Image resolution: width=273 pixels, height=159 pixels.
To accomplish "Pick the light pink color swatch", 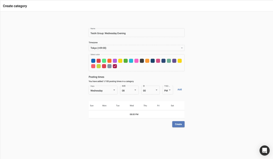I will [136, 61].
